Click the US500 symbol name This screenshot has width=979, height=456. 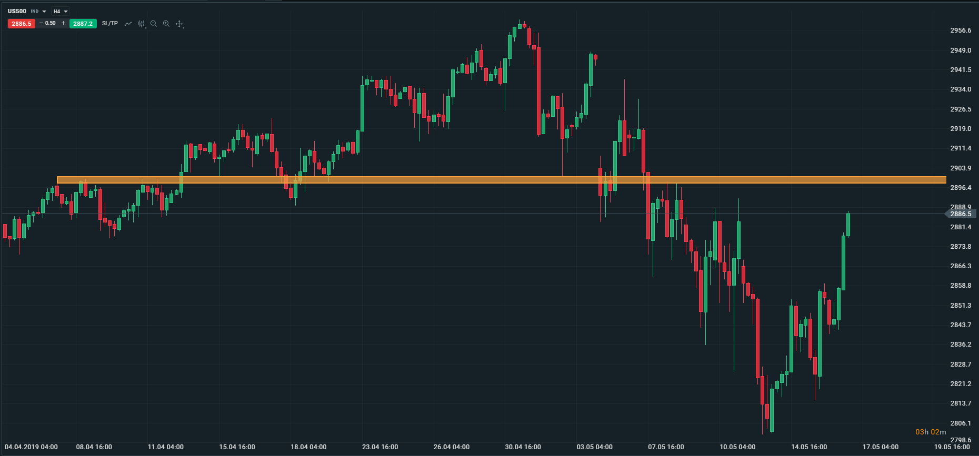(x=17, y=11)
